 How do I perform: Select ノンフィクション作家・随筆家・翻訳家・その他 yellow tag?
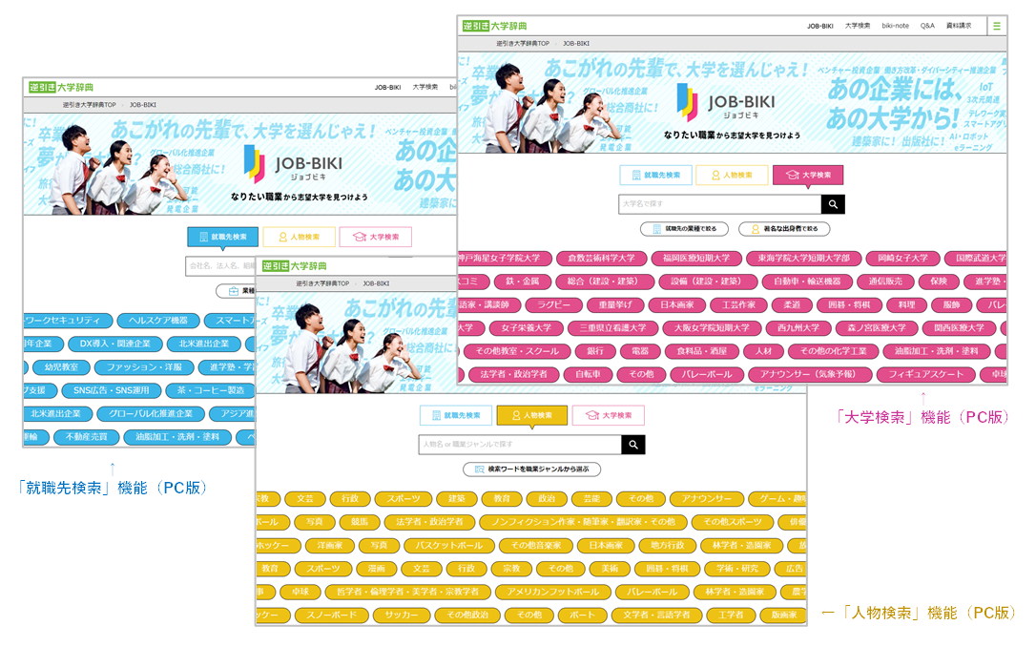[582, 522]
